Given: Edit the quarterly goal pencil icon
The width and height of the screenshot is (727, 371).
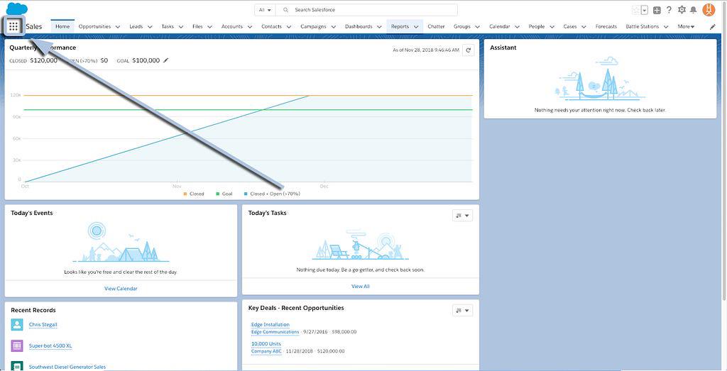Looking at the screenshot, I should (166, 61).
